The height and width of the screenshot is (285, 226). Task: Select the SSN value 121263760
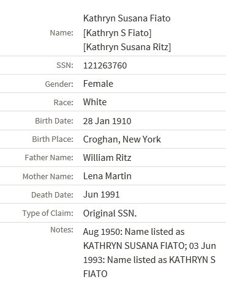(x=105, y=65)
